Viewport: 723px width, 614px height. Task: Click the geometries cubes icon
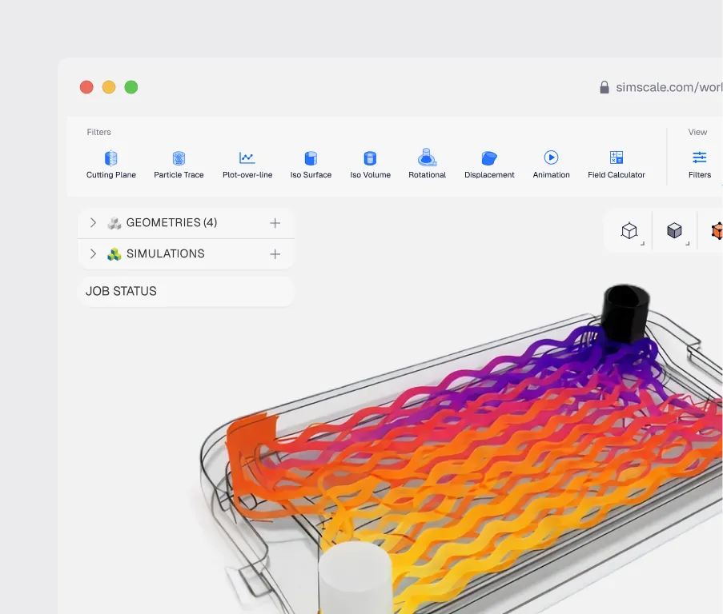click(x=114, y=223)
